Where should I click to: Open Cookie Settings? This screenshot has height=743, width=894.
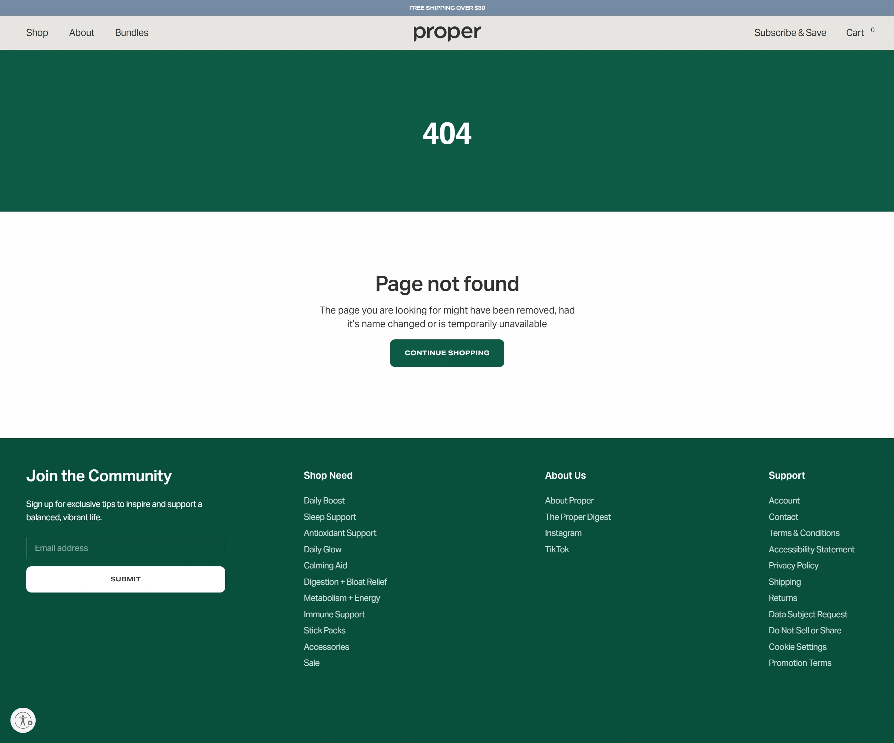pyautogui.click(x=797, y=647)
